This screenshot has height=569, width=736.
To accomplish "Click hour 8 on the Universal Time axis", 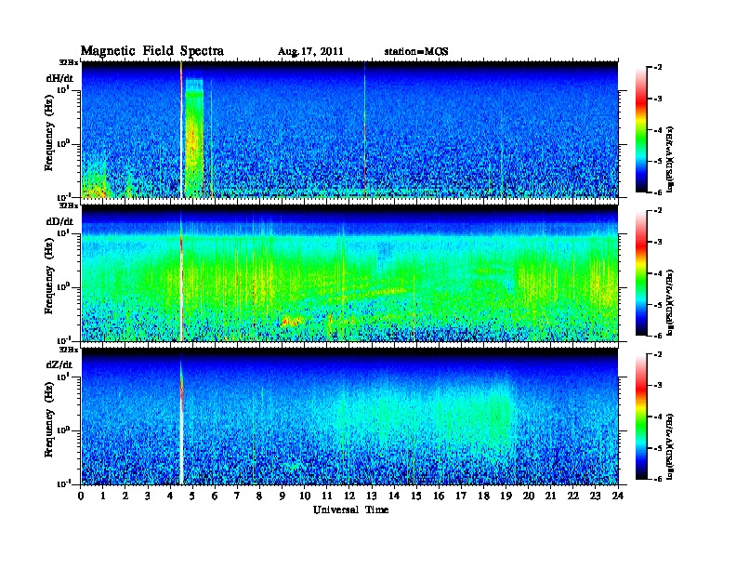I will pyautogui.click(x=259, y=496).
